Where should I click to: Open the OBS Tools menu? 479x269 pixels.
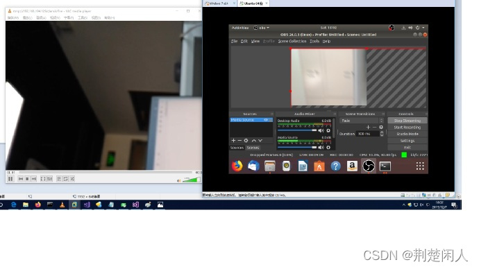coord(314,41)
